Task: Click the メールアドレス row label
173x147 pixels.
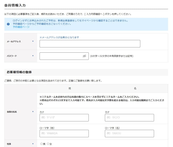Action: coord(14,42)
